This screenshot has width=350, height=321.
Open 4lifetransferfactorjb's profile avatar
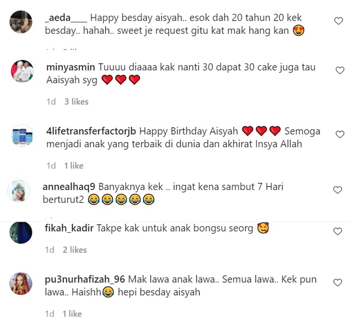(22, 136)
